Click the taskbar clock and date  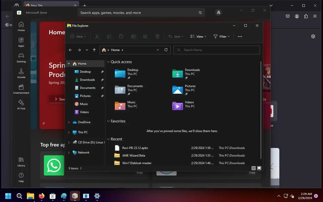pos(305,196)
